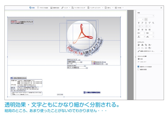Viewport: 168px width, 117px height.
Task: Open the character spacing (AV) dropdown
Action: point(151,37)
